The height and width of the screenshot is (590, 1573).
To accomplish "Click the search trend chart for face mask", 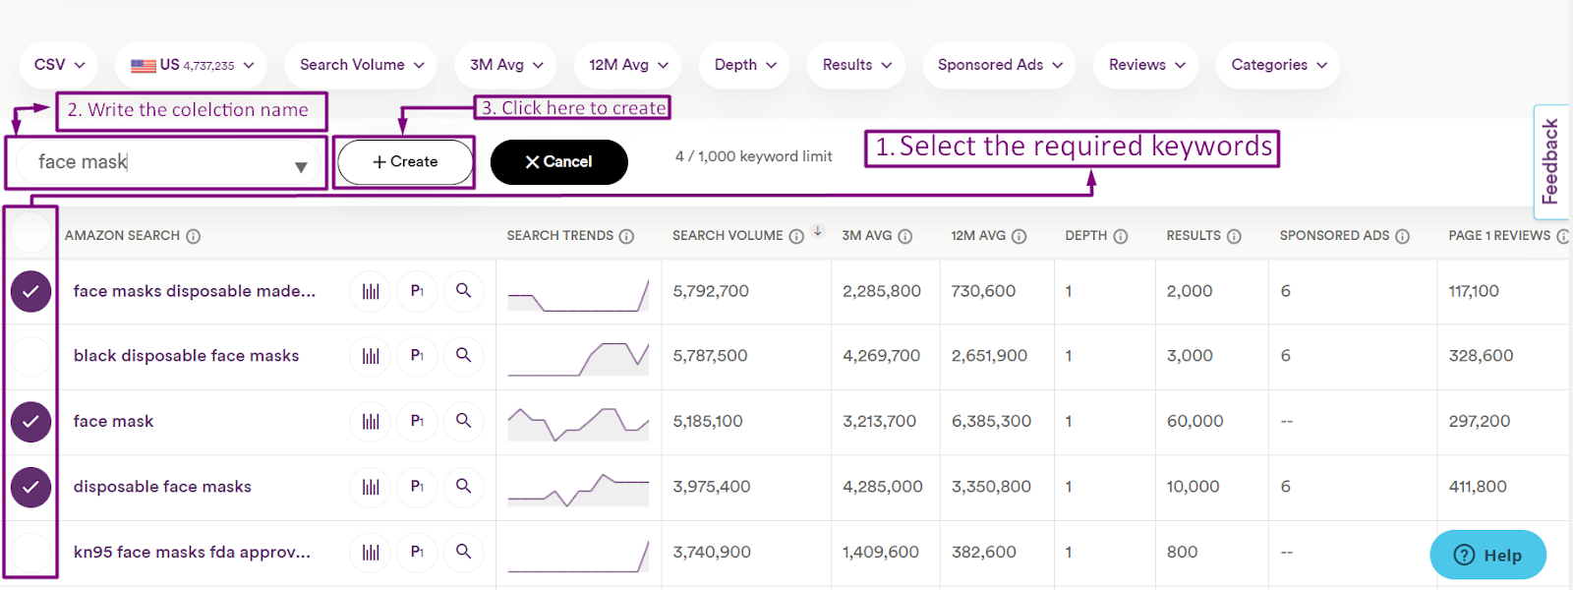I will click(578, 423).
